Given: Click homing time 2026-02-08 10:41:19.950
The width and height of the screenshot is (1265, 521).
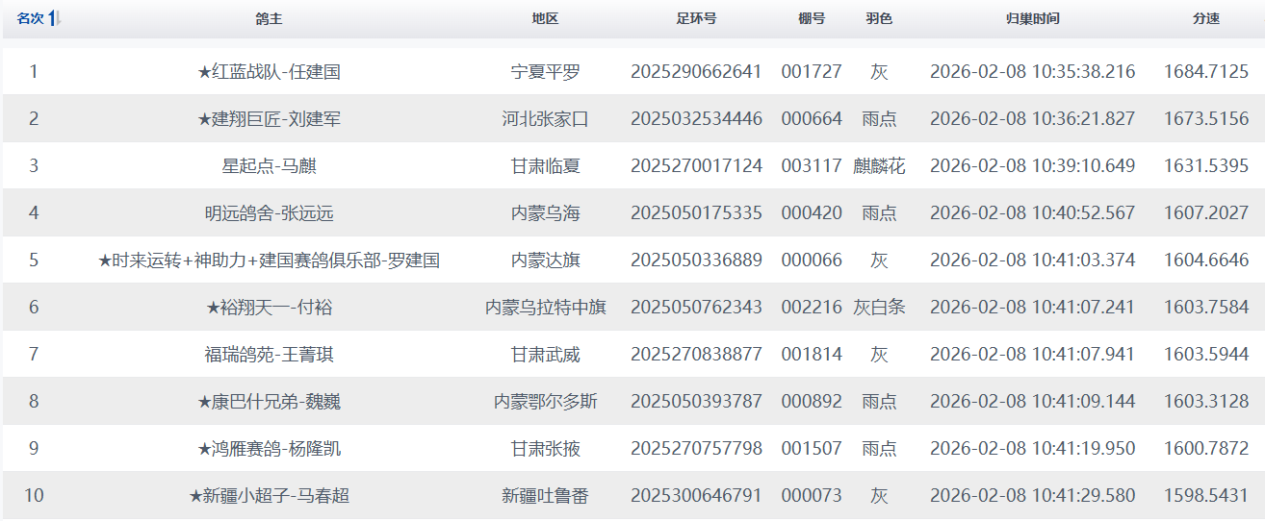Looking at the screenshot, I should click(1032, 449).
